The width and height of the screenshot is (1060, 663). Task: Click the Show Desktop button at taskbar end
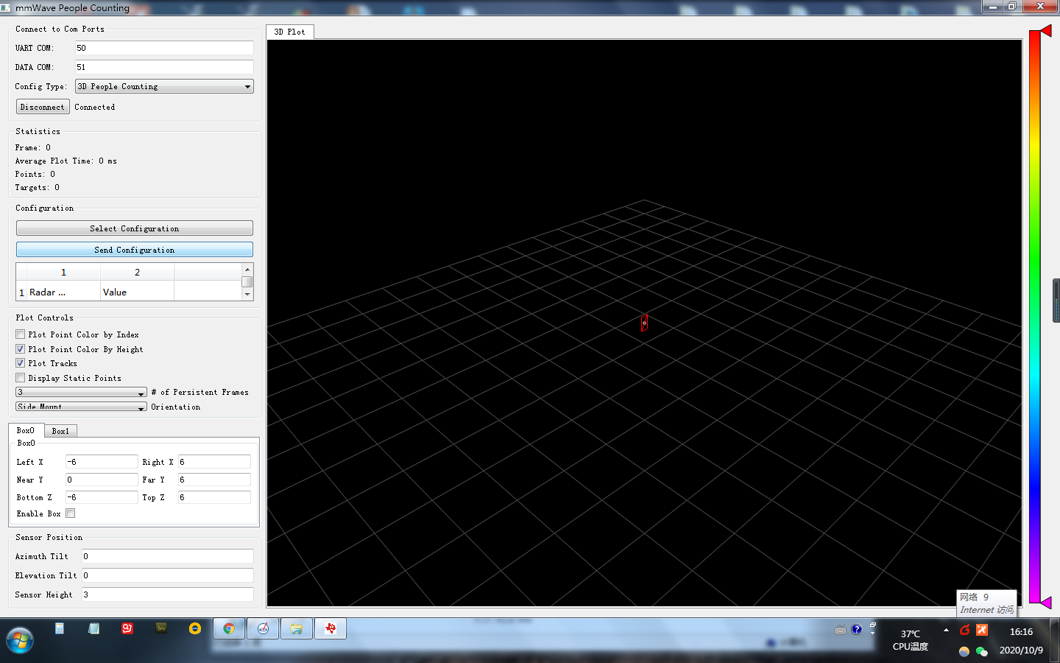(x=1055, y=640)
